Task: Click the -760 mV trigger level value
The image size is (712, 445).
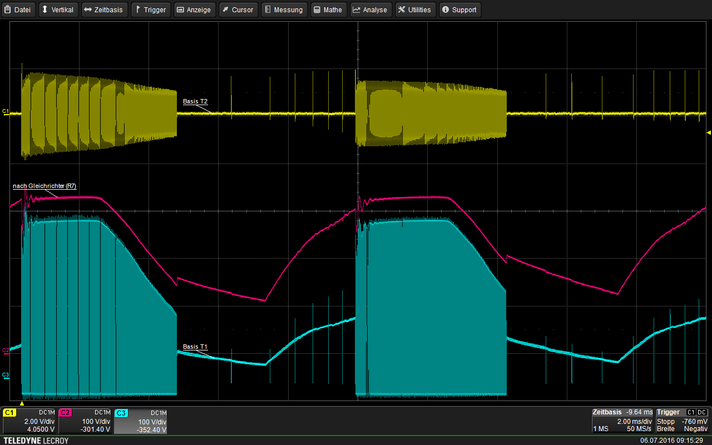Action: [695, 422]
